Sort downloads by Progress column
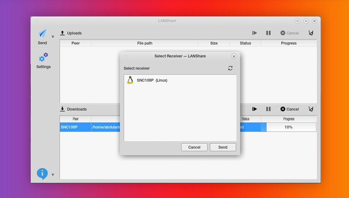 coord(289,119)
